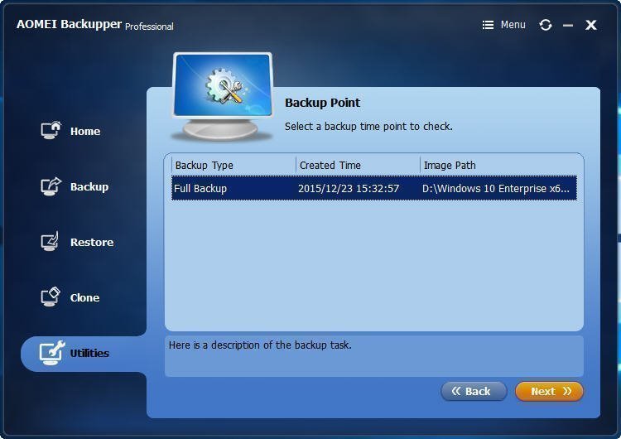Select image path D:\Windows 10 Enterprise
621x439 pixels.
click(x=496, y=188)
